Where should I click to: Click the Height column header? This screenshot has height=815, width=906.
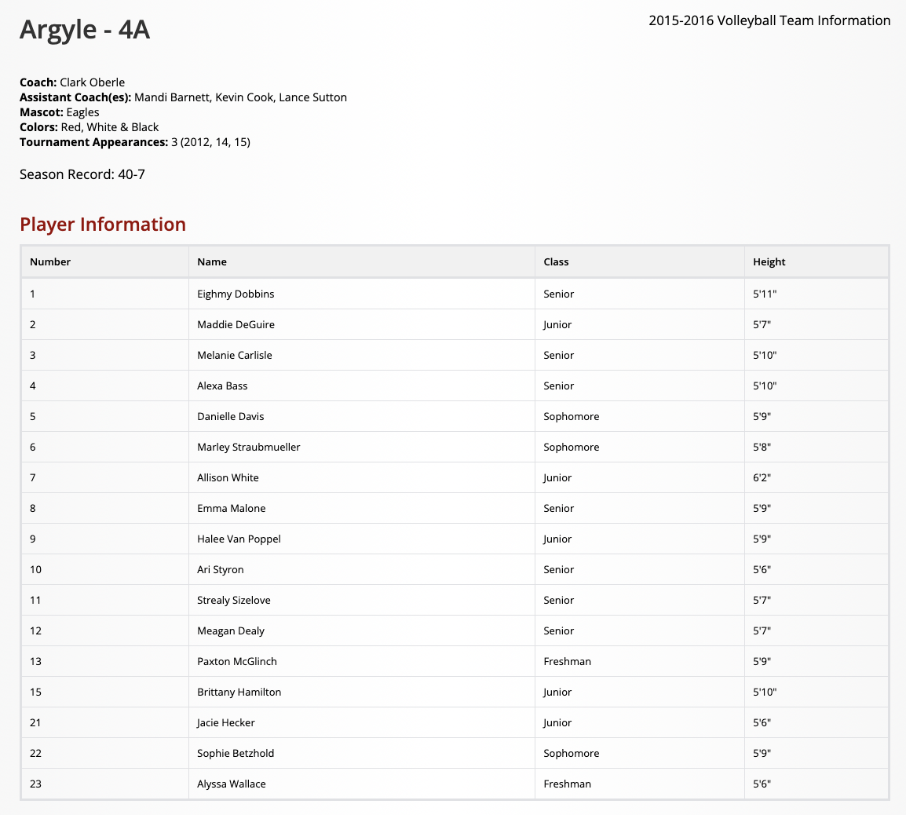click(x=769, y=261)
